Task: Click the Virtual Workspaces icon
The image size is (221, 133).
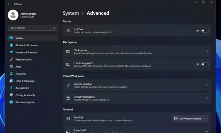Action: pyautogui.click(x=68, y=98)
